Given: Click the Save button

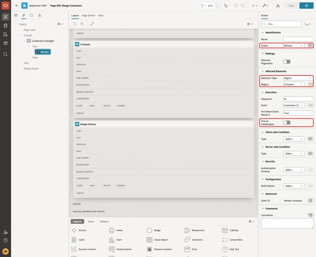Looking at the screenshot, I should 291,6.
